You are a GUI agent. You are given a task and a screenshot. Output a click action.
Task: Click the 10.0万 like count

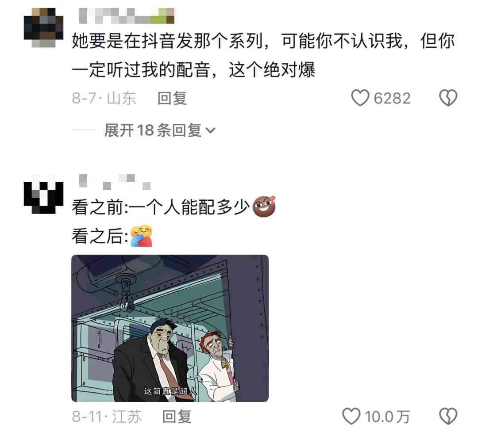pos(387,417)
